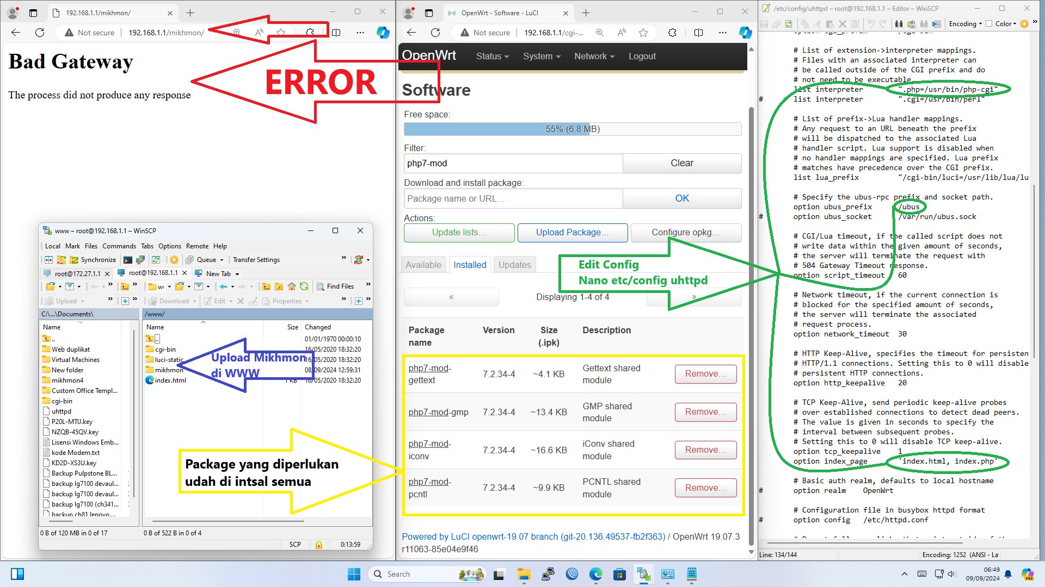Open editor preferences gear icon in WinSCP editor
1045x587 pixels.
[1024, 24]
